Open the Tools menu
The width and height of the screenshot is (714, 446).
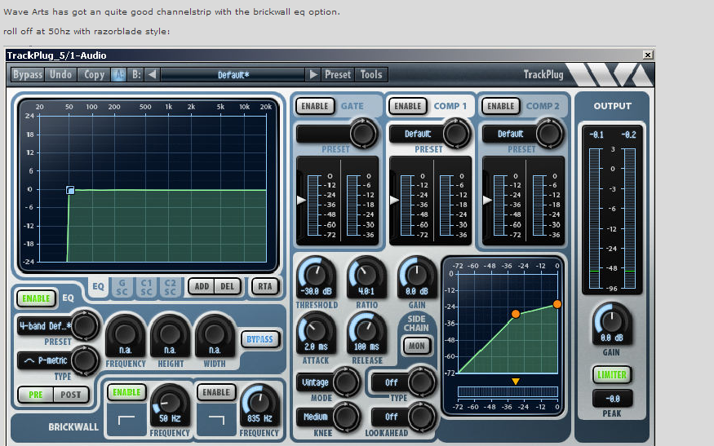tap(371, 74)
